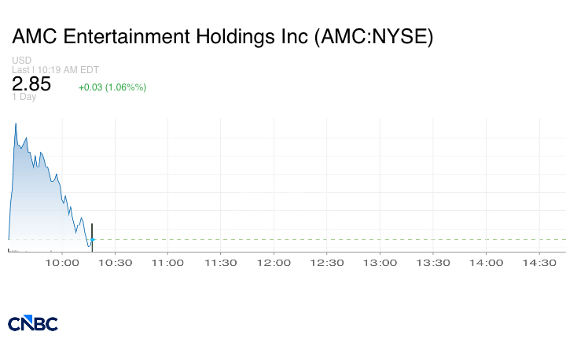The height and width of the screenshot is (354, 566).
Task: Click the 10:30 time axis label
Action: 115,263
